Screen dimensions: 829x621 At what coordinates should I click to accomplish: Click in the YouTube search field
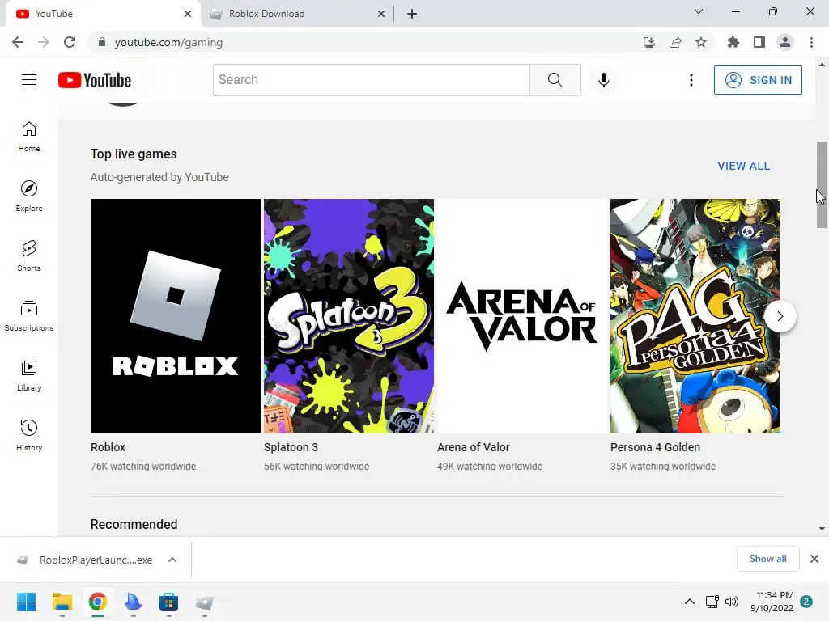[x=371, y=80]
